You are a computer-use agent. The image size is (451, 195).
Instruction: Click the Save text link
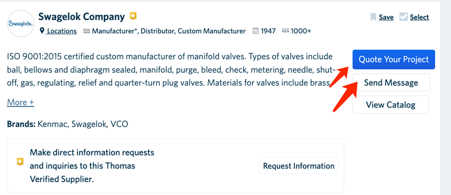click(x=386, y=17)
